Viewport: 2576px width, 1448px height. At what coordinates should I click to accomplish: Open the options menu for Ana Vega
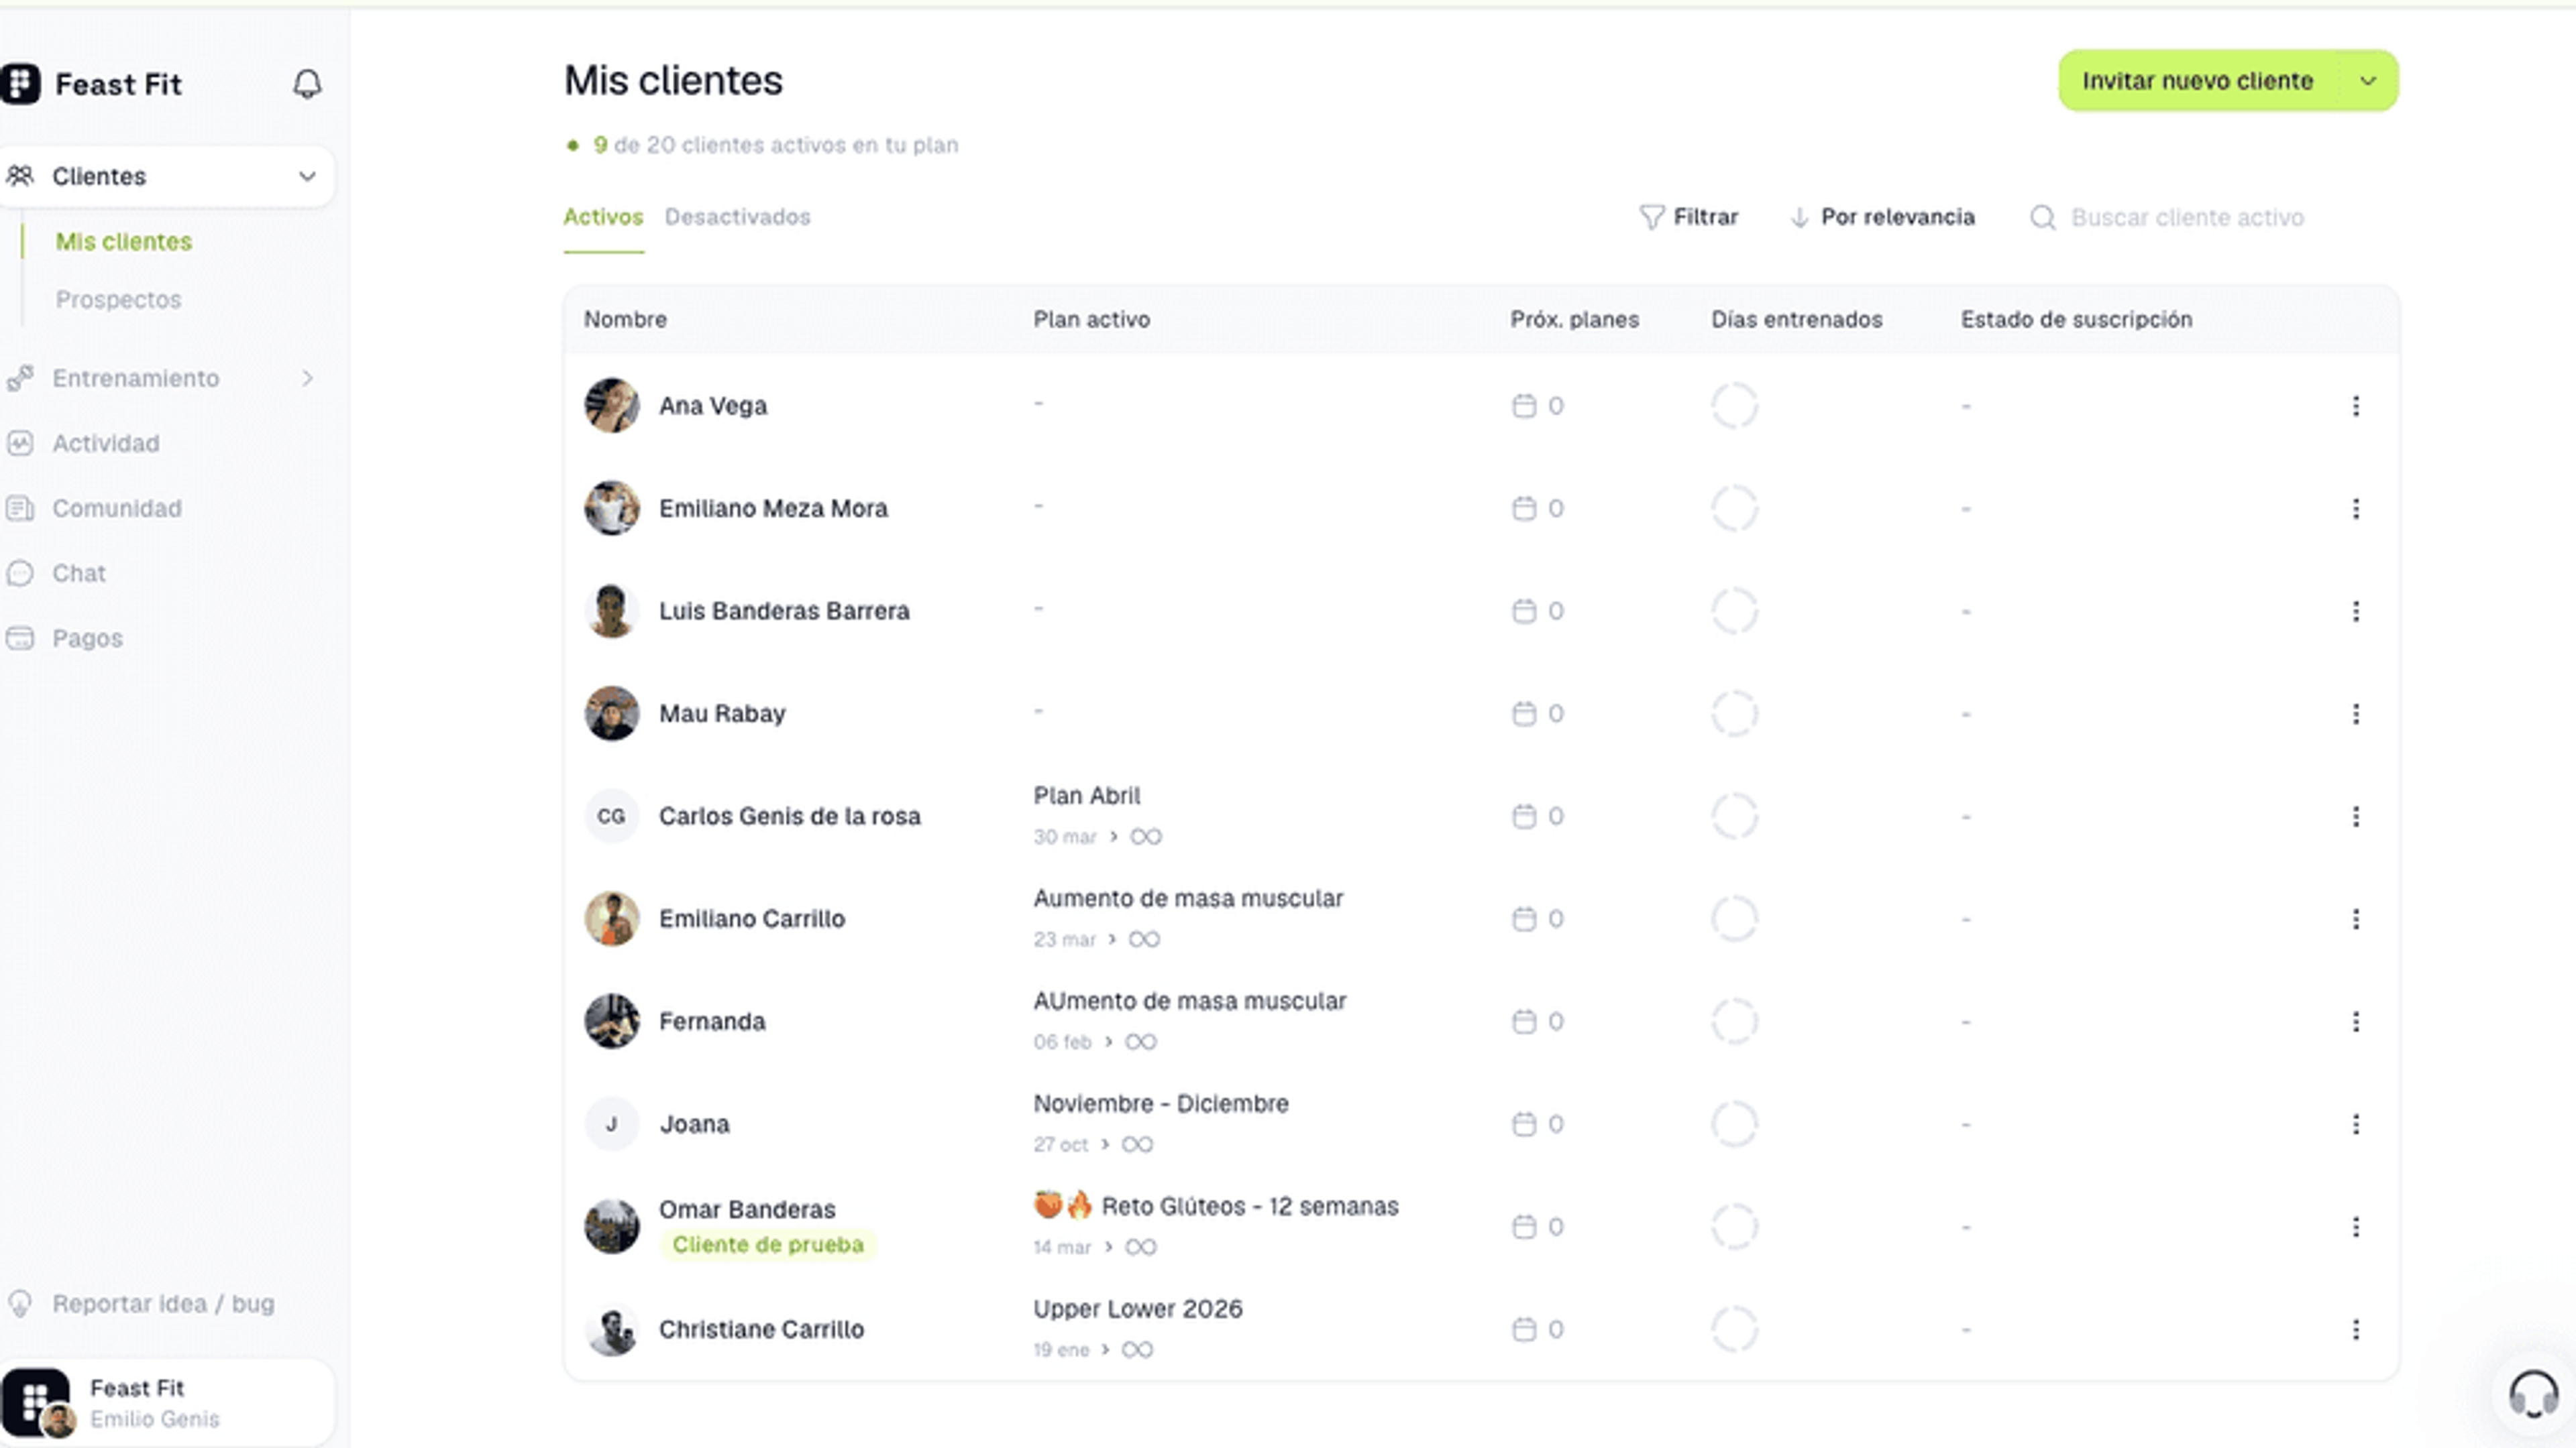click(x=2355, y=406)
